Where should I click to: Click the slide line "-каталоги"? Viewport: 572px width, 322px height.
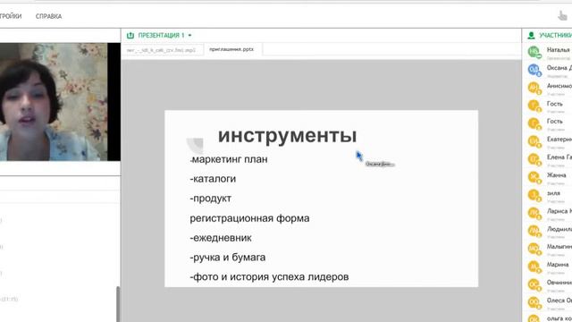(x=213, y=179)
